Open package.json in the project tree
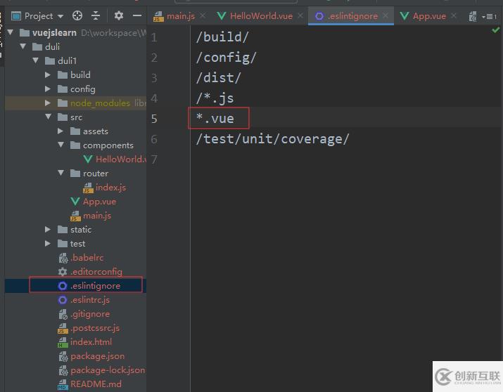 [x=97, y=356]
